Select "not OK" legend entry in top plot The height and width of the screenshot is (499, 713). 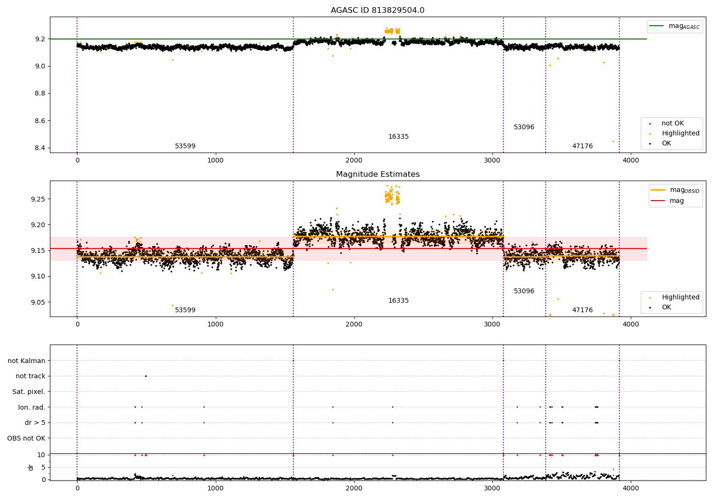(x=673, y=124)
